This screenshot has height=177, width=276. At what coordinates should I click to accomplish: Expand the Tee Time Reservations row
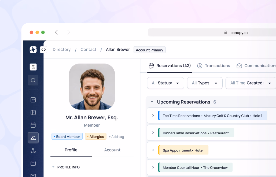coord(153,115)
